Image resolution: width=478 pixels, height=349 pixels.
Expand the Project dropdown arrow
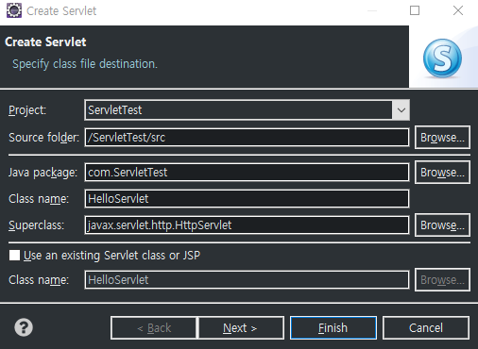(x=401, y=110)
